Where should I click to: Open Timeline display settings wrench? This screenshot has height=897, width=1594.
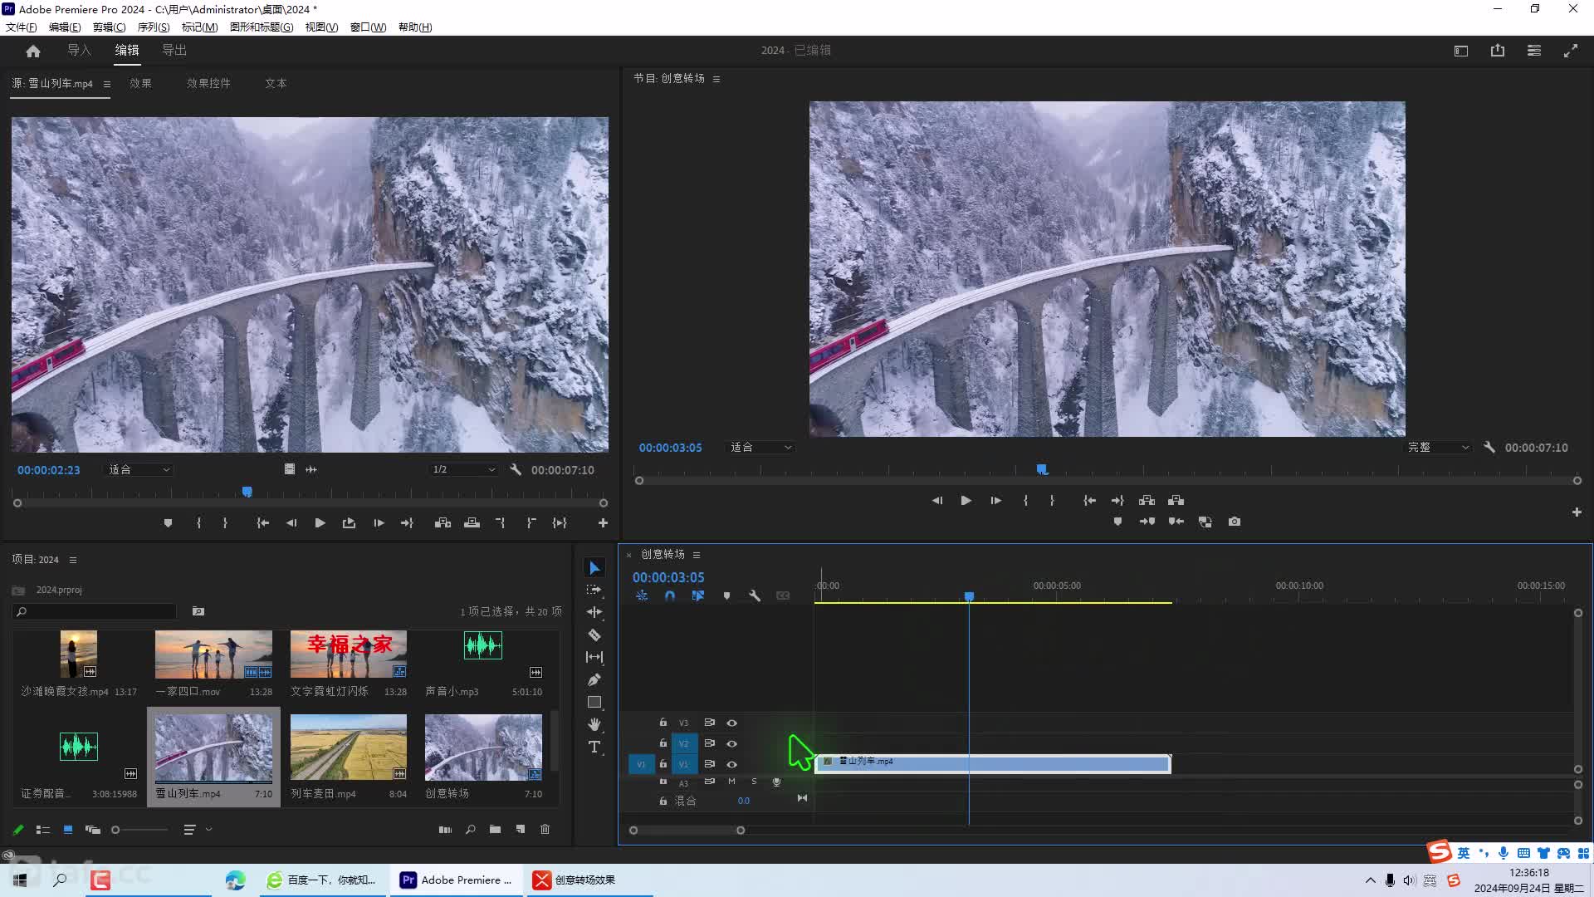pos(755,596)
